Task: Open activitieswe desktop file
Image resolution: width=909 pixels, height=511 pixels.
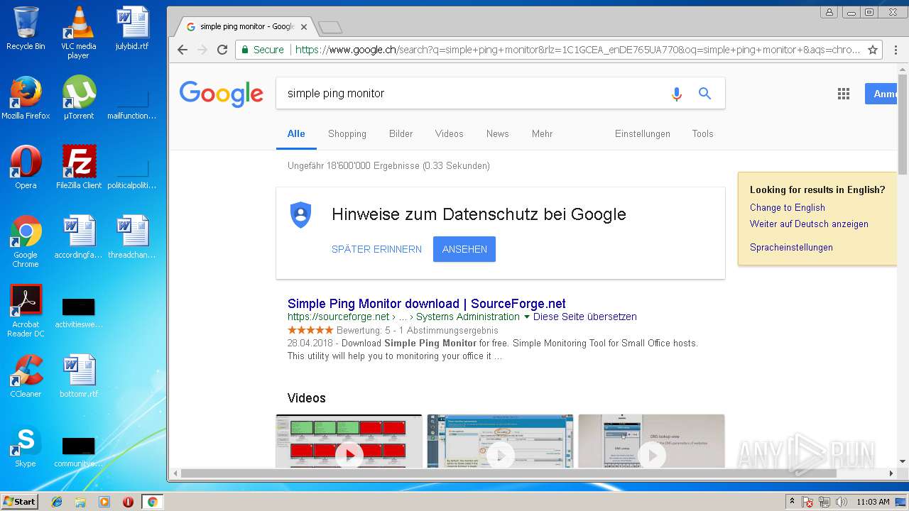Action: [x=78, y=312]
